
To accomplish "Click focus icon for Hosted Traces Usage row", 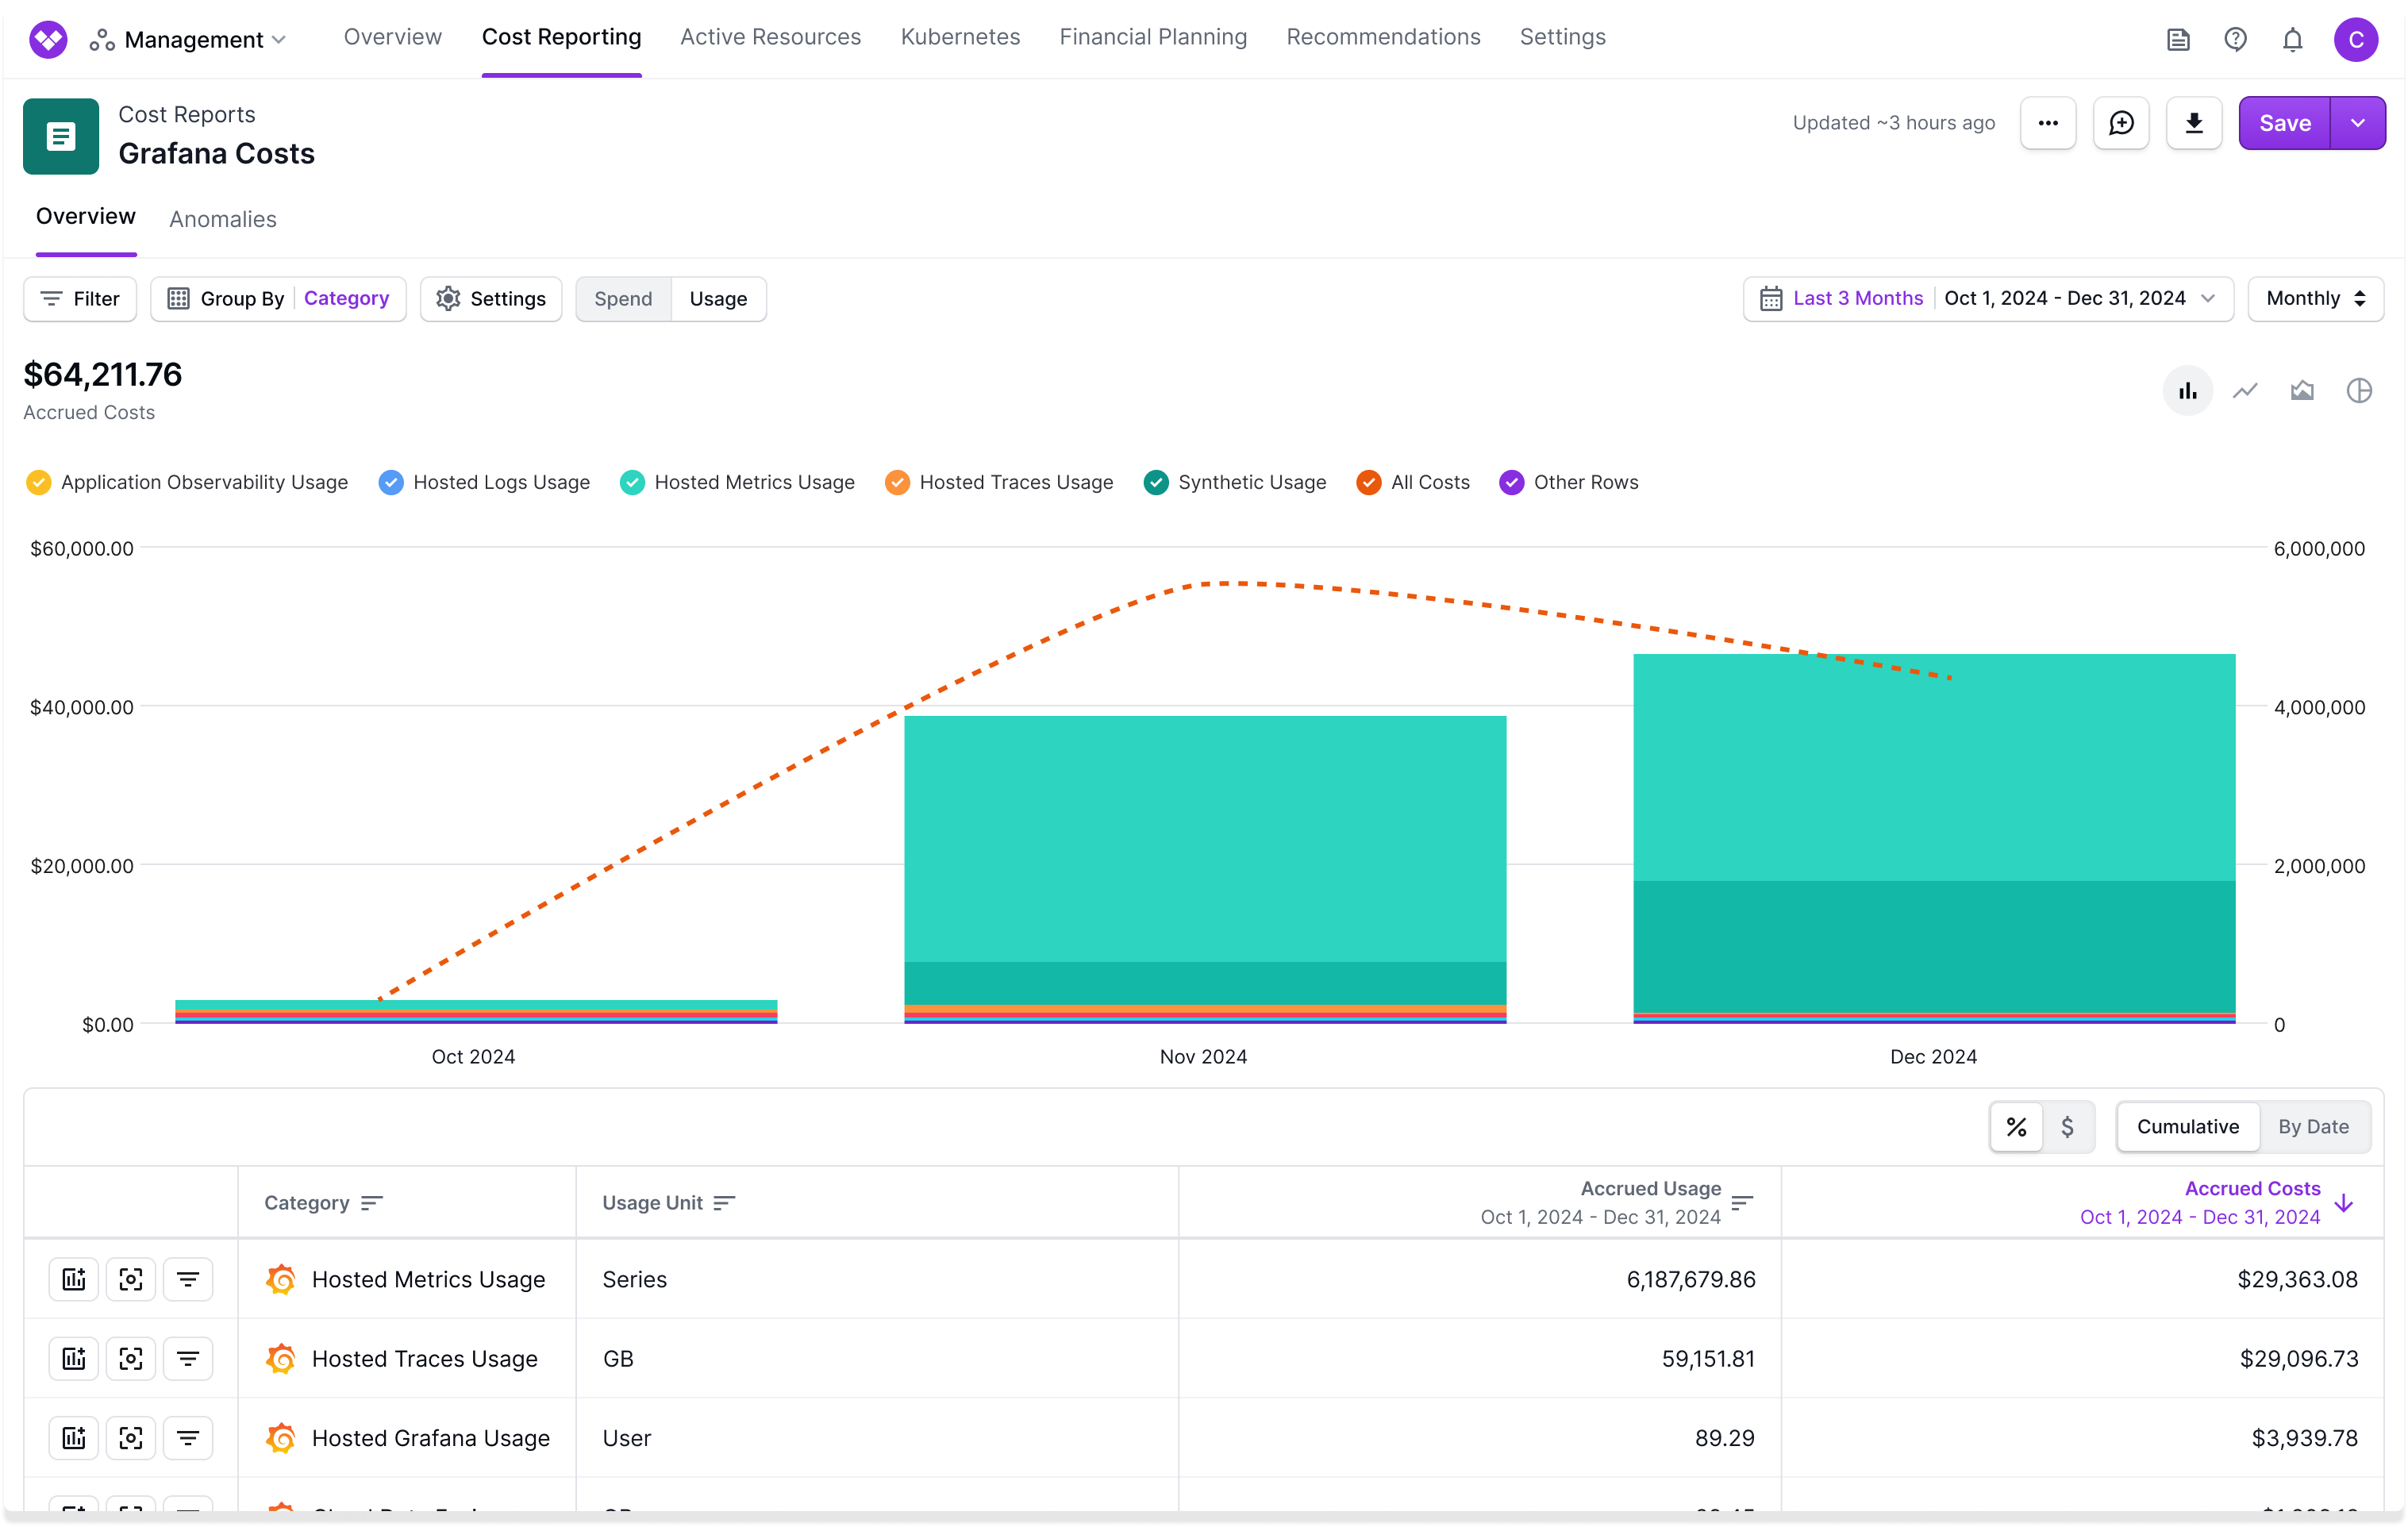I will 131,1359.
